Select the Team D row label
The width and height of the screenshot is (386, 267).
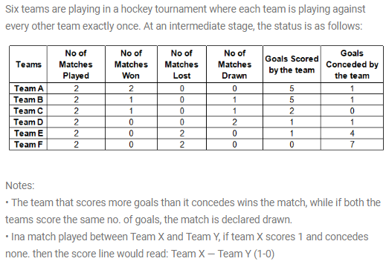pos(28,122)
